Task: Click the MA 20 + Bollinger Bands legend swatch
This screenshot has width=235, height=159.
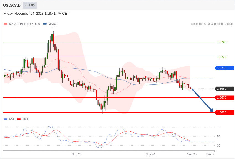Action: click(x=6, y=24)
